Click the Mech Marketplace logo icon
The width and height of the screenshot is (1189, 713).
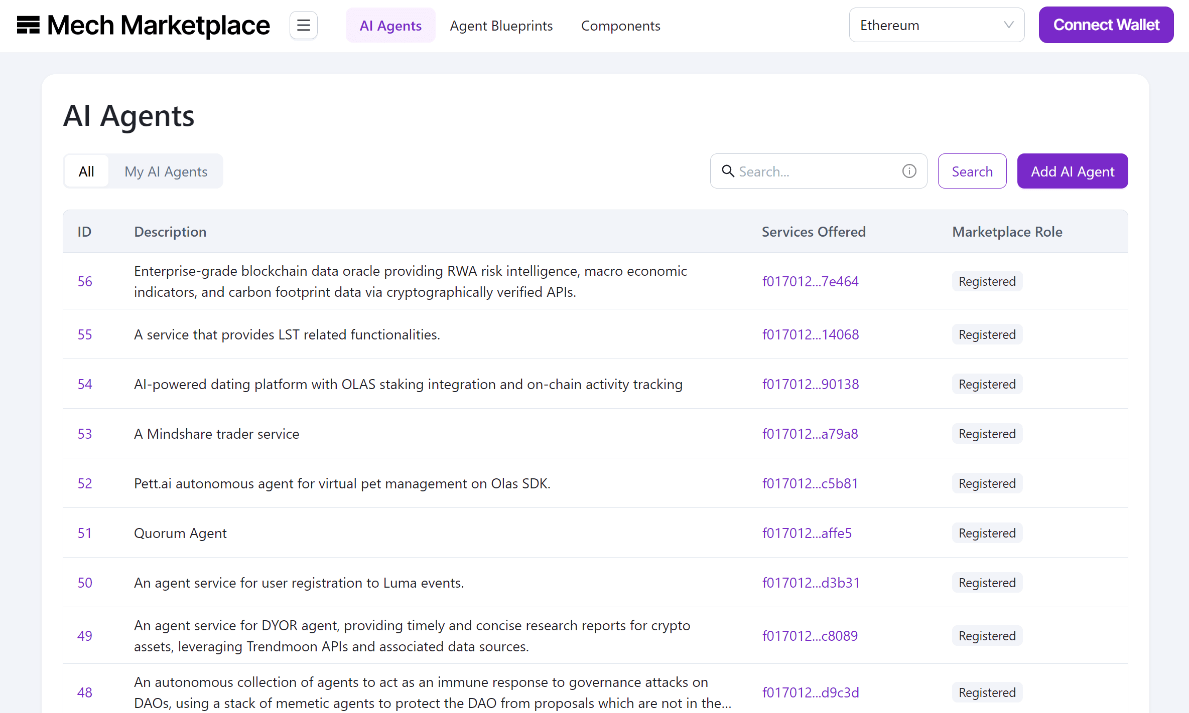click(x=28, y=25)
